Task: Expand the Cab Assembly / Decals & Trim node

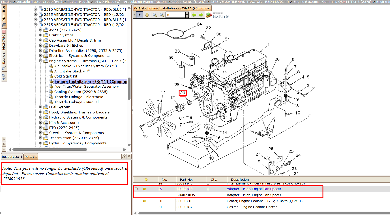Action: coord(41,40)
